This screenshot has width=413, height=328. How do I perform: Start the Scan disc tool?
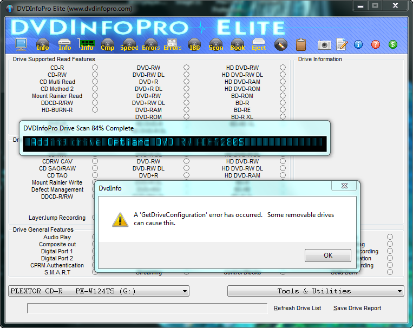[x=216, y=44]
